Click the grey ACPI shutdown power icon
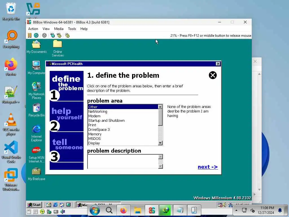The height and width of the screenshot is (217, 289). coord(44,35)
